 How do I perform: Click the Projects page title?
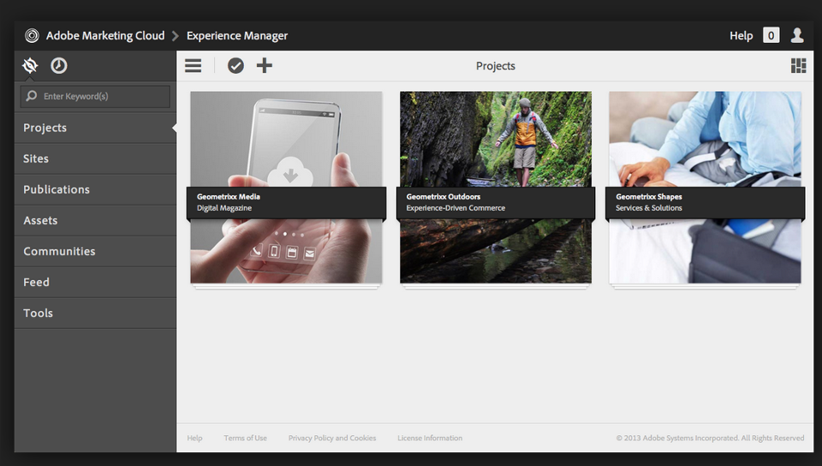tap(496, 66)
